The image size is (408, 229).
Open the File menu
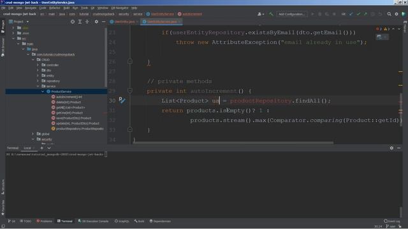pyautogui.click(x=3, y=8)
